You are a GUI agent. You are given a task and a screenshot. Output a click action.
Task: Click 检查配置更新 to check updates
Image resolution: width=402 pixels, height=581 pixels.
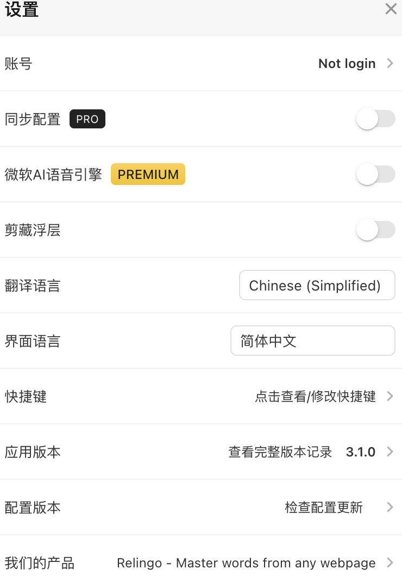click(323, 508)
